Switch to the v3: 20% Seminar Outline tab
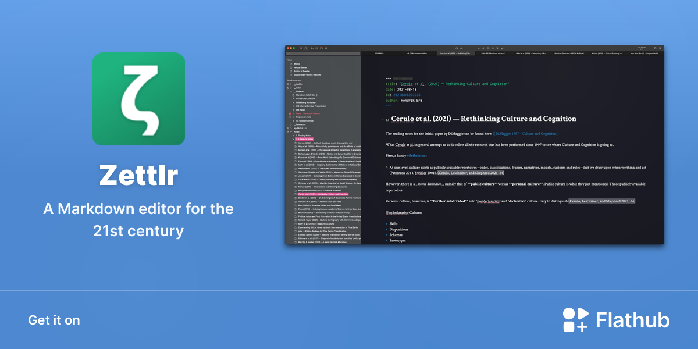This screenshot has width=698, height=349. 417,54
